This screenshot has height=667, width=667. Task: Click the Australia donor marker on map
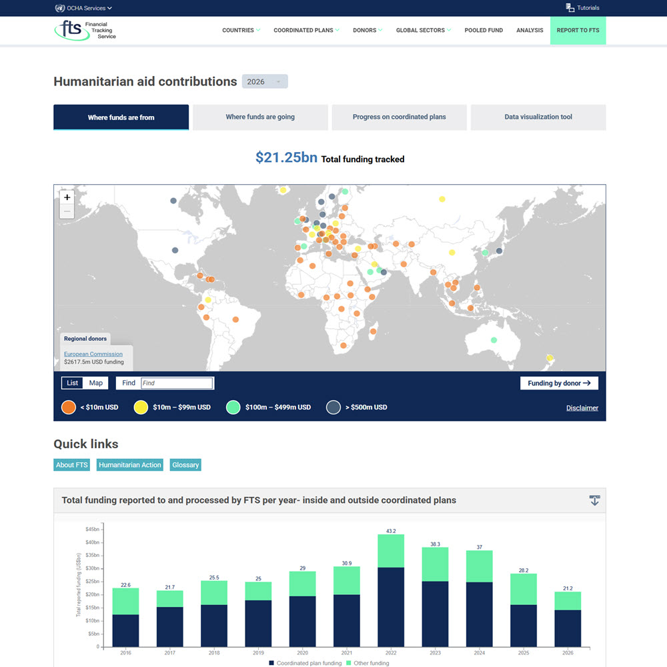pyautogui.click(x=494, y=340)
